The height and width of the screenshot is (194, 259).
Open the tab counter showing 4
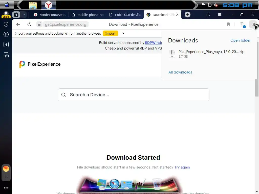(16, 15)
